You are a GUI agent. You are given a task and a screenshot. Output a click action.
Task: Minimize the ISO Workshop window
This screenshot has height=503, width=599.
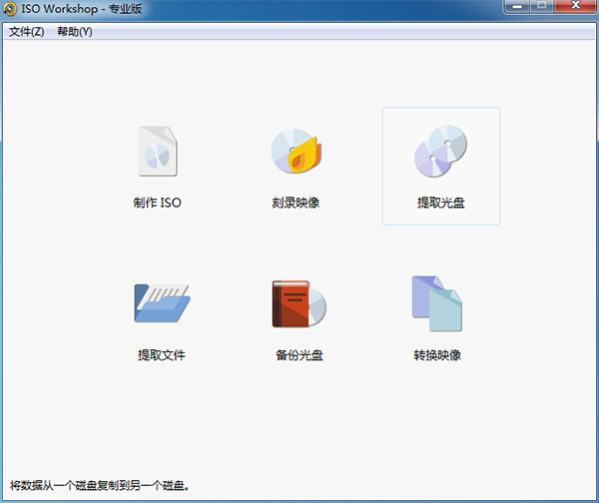tap(517, 6)
